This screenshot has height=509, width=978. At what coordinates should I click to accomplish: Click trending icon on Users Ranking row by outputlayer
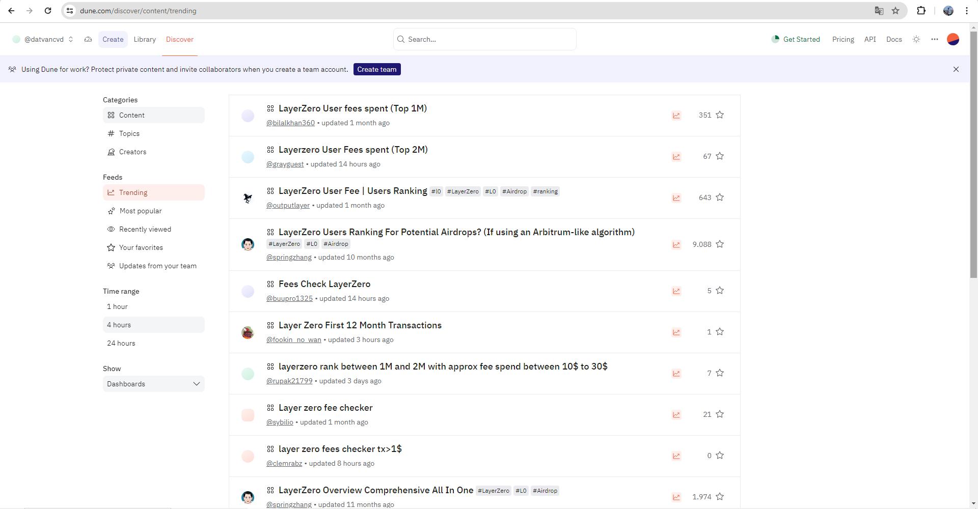[x=676, y=198]
